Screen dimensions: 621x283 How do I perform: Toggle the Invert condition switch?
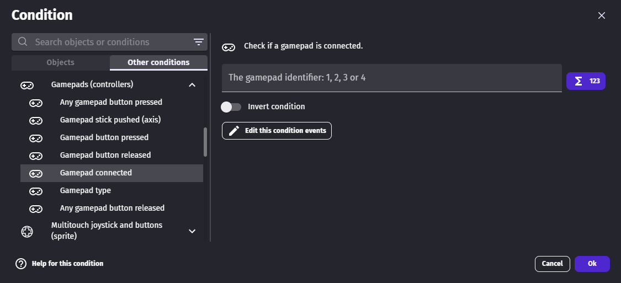[231, 106]
